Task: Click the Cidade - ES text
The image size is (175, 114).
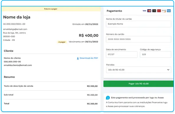Action: pos(9,40)
